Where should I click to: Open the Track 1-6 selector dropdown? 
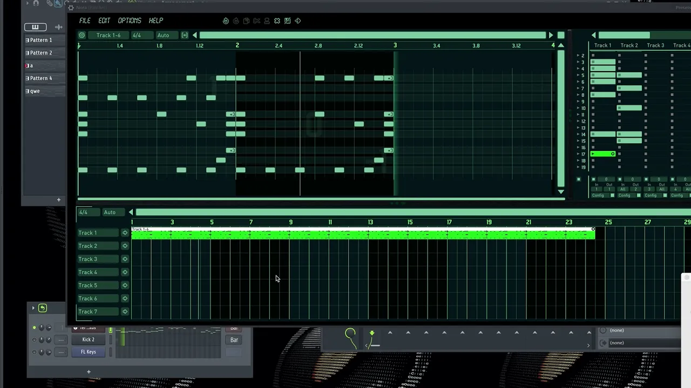point(109,35)
